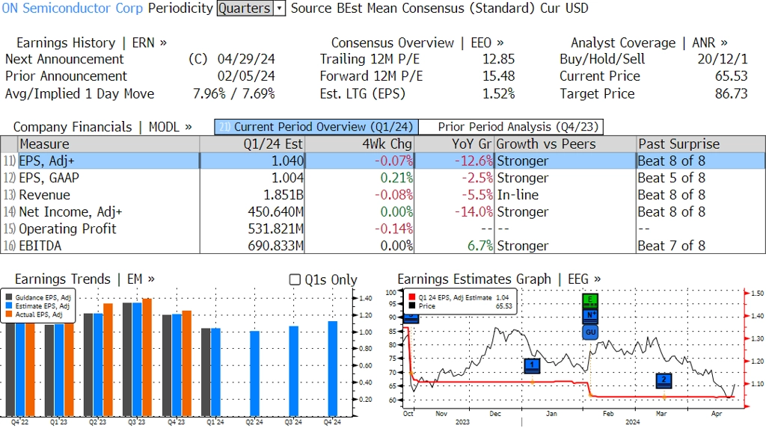Click the 6.7% EBITDA YoY growth cell
This screenshot has width=766, height=428.
coord(480,246)
